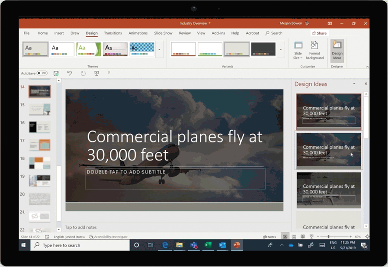Expand the Themes gallery dropdown arrow
This screenshot has width=388, height=267.
159,49
